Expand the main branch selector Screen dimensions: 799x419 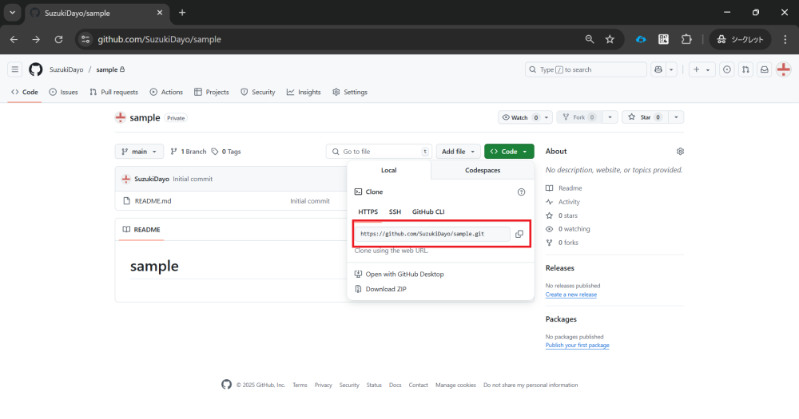[x=139, y=151]
